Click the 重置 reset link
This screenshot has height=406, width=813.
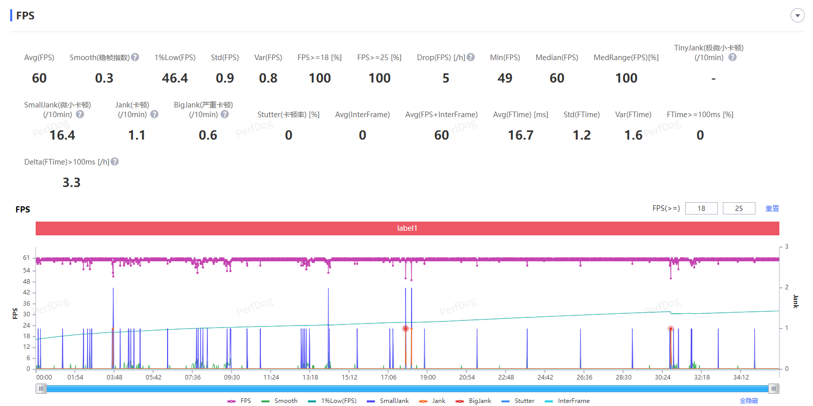(772, 208)
